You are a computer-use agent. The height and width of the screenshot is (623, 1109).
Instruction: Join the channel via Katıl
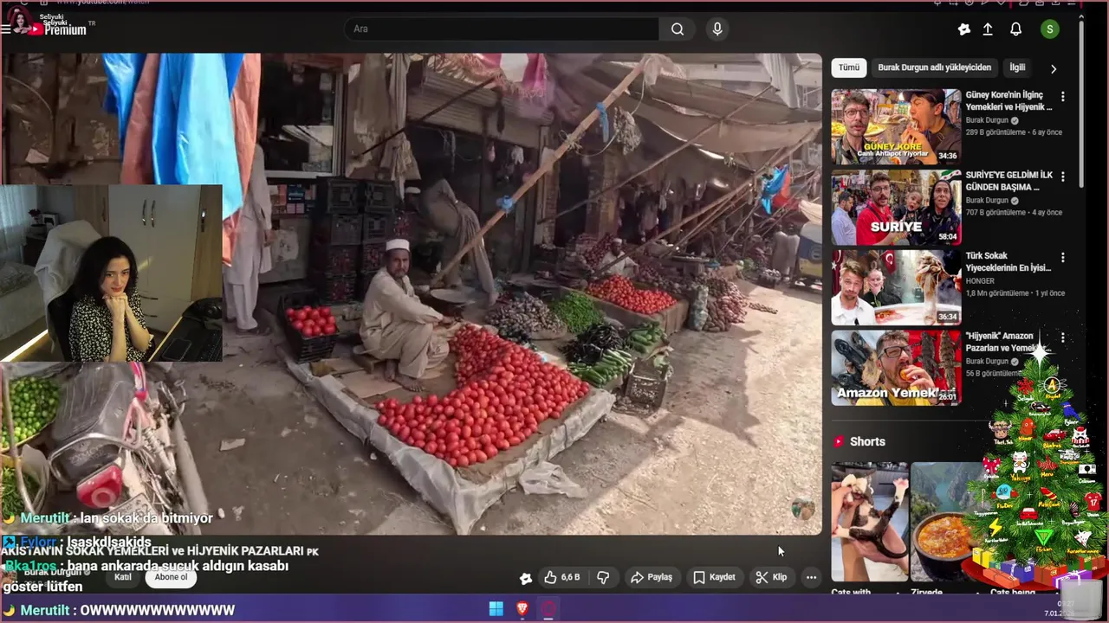(x=123, y=577)
